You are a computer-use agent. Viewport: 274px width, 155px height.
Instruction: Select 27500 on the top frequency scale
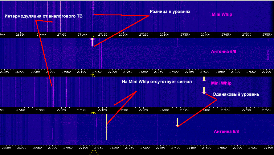point(247,34)
